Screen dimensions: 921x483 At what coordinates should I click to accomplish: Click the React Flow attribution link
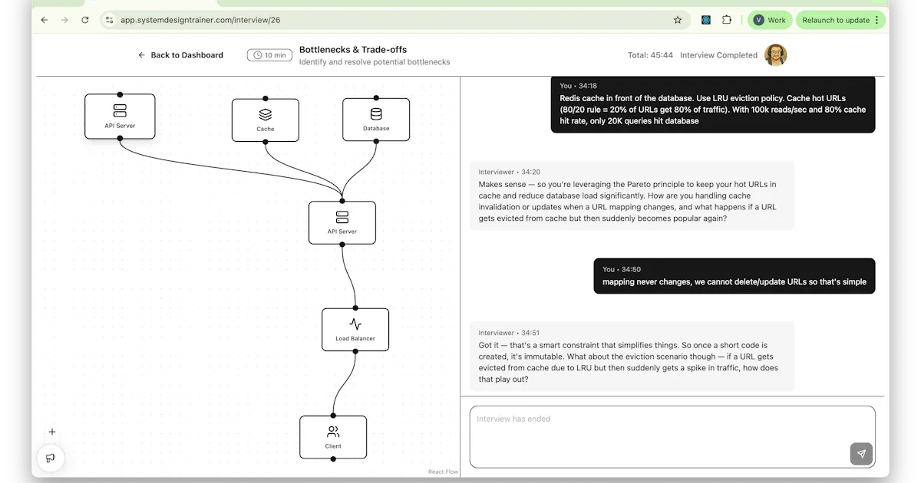(443, 472)
